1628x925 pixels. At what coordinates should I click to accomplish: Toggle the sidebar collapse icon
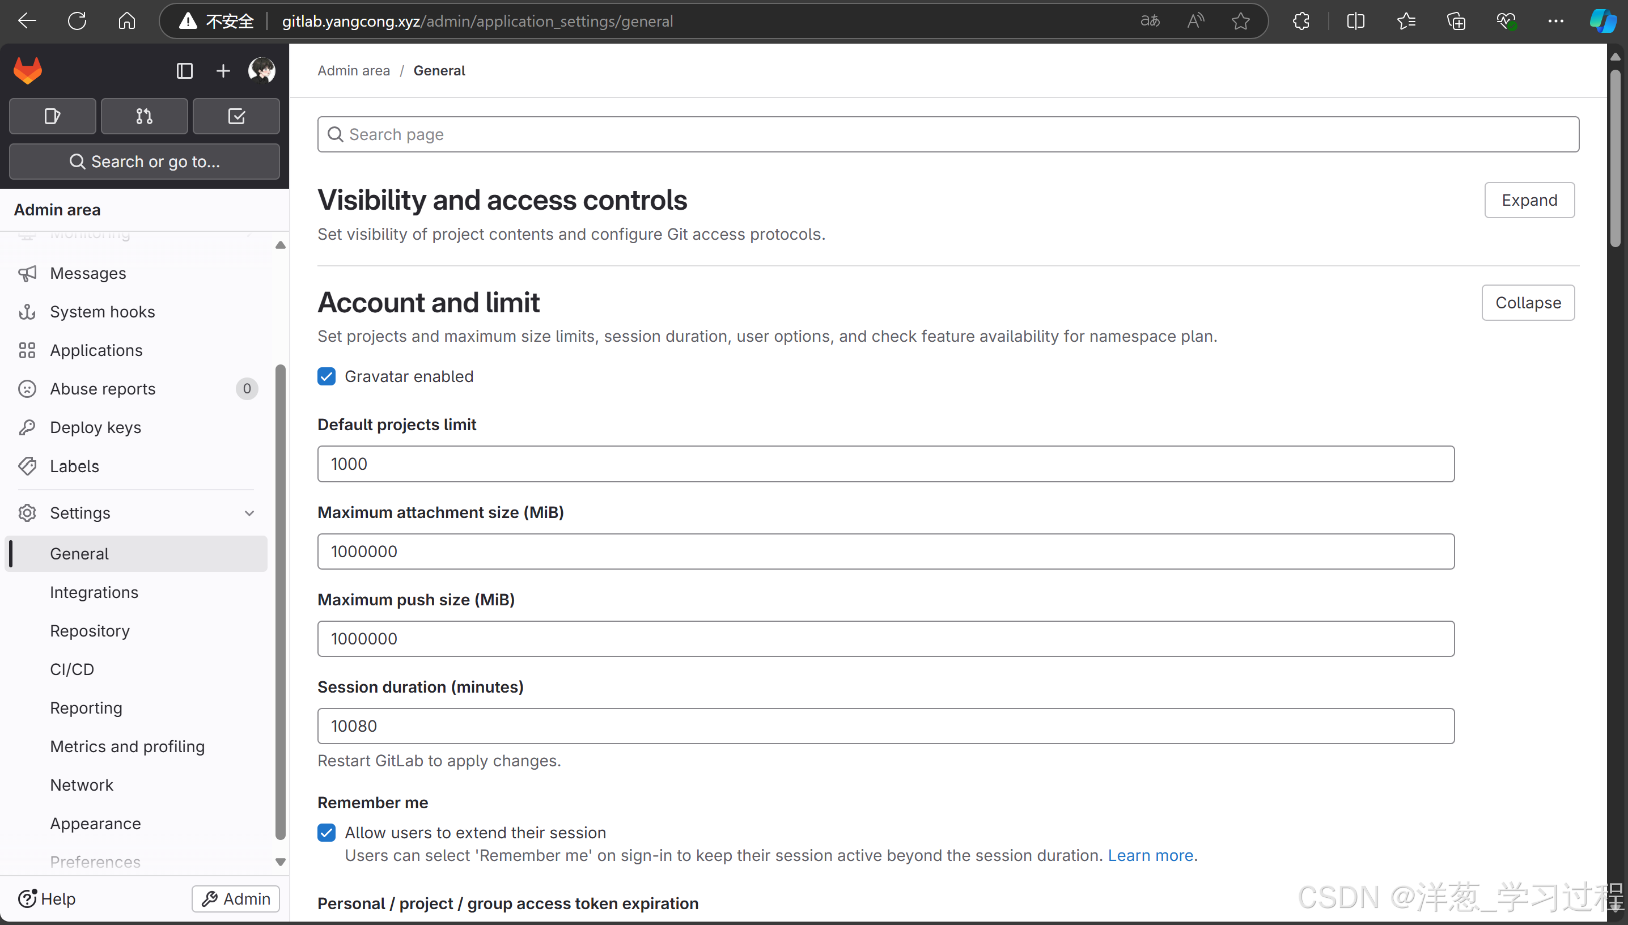point(184,70)
